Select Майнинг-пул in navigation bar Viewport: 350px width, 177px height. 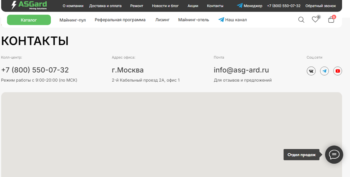coord(73,20)
